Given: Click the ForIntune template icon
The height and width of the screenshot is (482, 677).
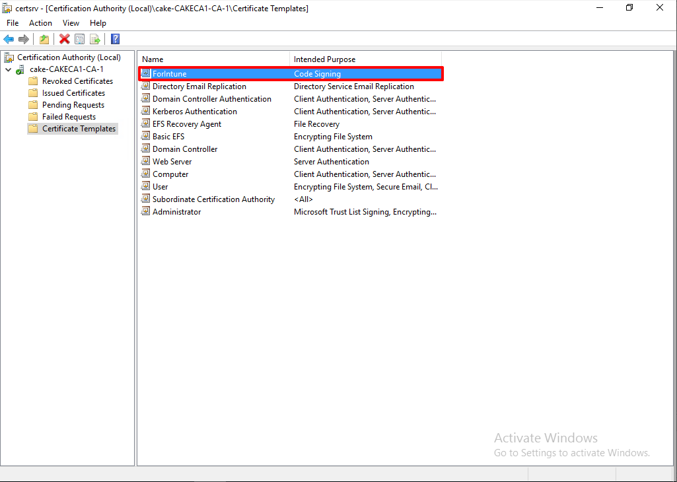Looking at the screenshot, I should (146, 74).
